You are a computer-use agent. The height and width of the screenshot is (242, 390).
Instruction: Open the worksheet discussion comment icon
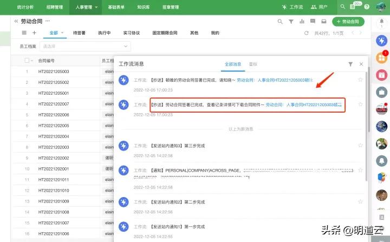click(x=313, y=21)
